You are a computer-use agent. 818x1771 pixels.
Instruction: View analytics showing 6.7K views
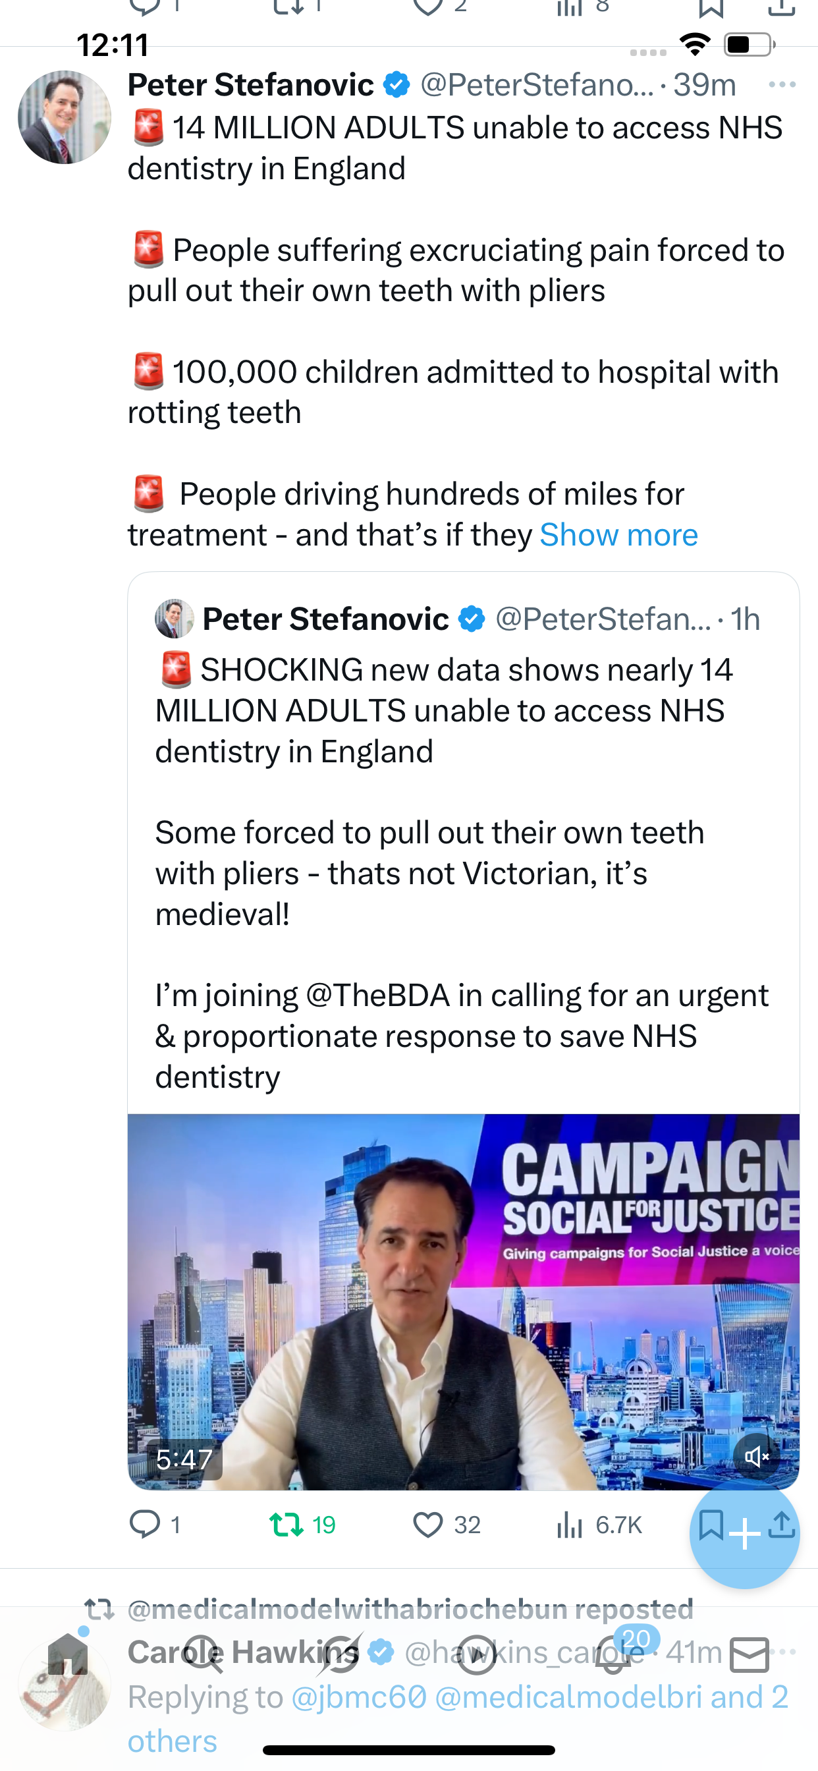(x=598, y=1525)
